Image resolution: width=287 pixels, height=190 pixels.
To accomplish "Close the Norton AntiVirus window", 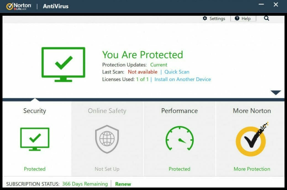I will tap(276, 5).
